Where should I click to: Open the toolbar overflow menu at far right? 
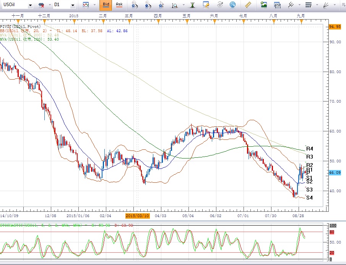(x=343, y=5)
